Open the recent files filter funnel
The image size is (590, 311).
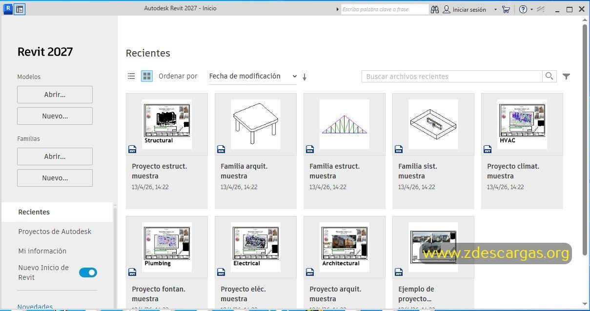(566, 77)
